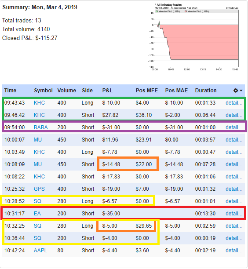Select the $11.96 P&L cell

tap(110, 140)
